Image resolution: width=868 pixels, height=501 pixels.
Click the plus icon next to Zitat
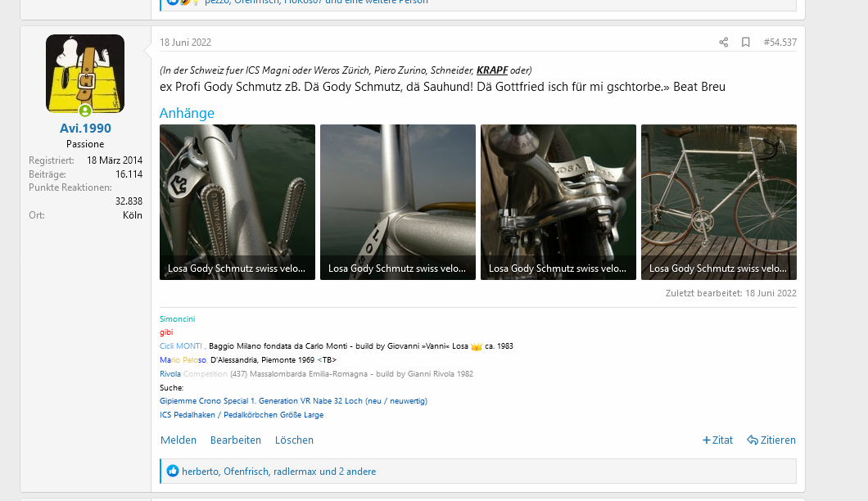coord(705,440)
